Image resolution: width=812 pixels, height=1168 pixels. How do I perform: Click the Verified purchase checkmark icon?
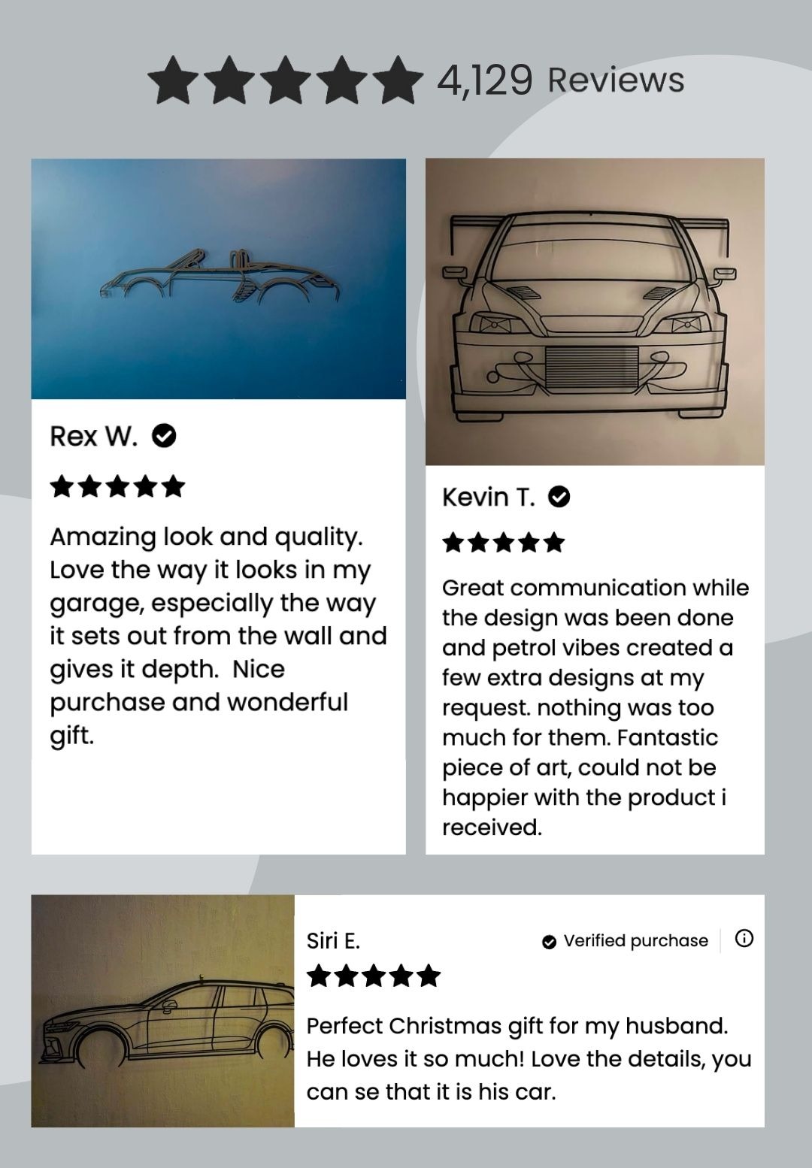(x=550, y=942)
